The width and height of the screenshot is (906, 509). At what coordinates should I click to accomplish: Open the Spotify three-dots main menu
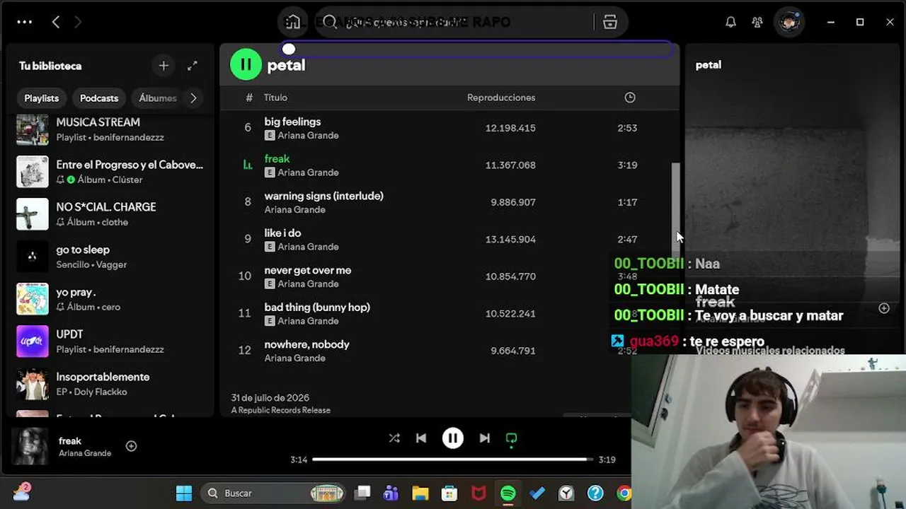click(x=25, y=22)
